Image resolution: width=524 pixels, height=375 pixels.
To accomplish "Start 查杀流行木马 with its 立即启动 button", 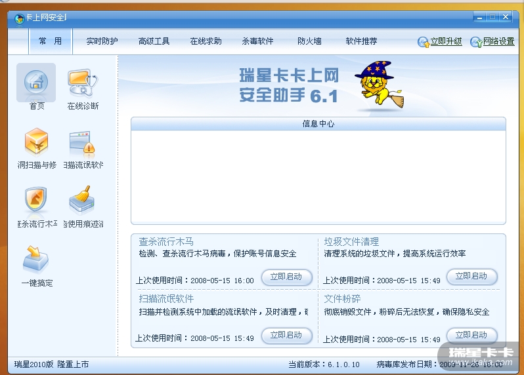I will [x=286, y=277].
